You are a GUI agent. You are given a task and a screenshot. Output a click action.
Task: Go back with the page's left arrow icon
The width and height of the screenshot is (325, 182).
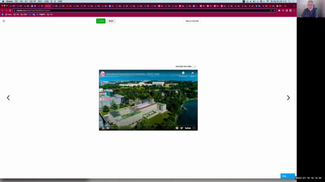point(4,21)
